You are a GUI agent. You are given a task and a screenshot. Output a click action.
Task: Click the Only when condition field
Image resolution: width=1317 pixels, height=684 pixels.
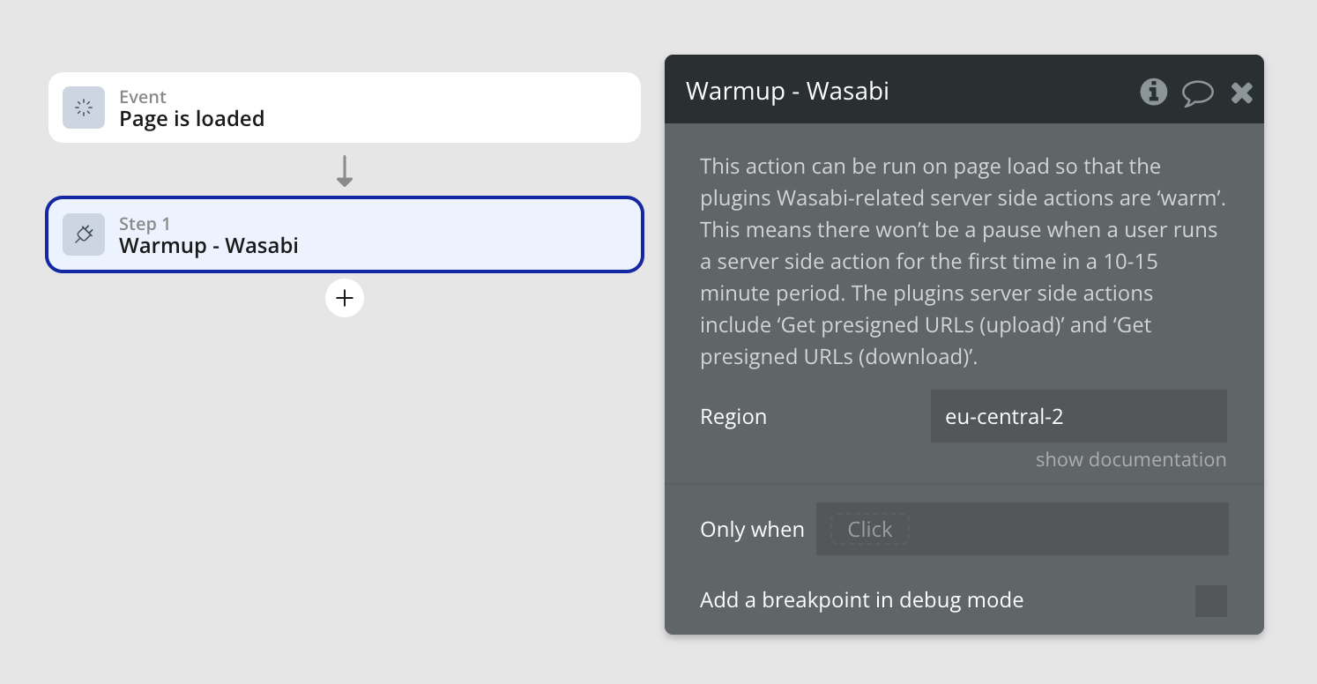point(1023,529)
